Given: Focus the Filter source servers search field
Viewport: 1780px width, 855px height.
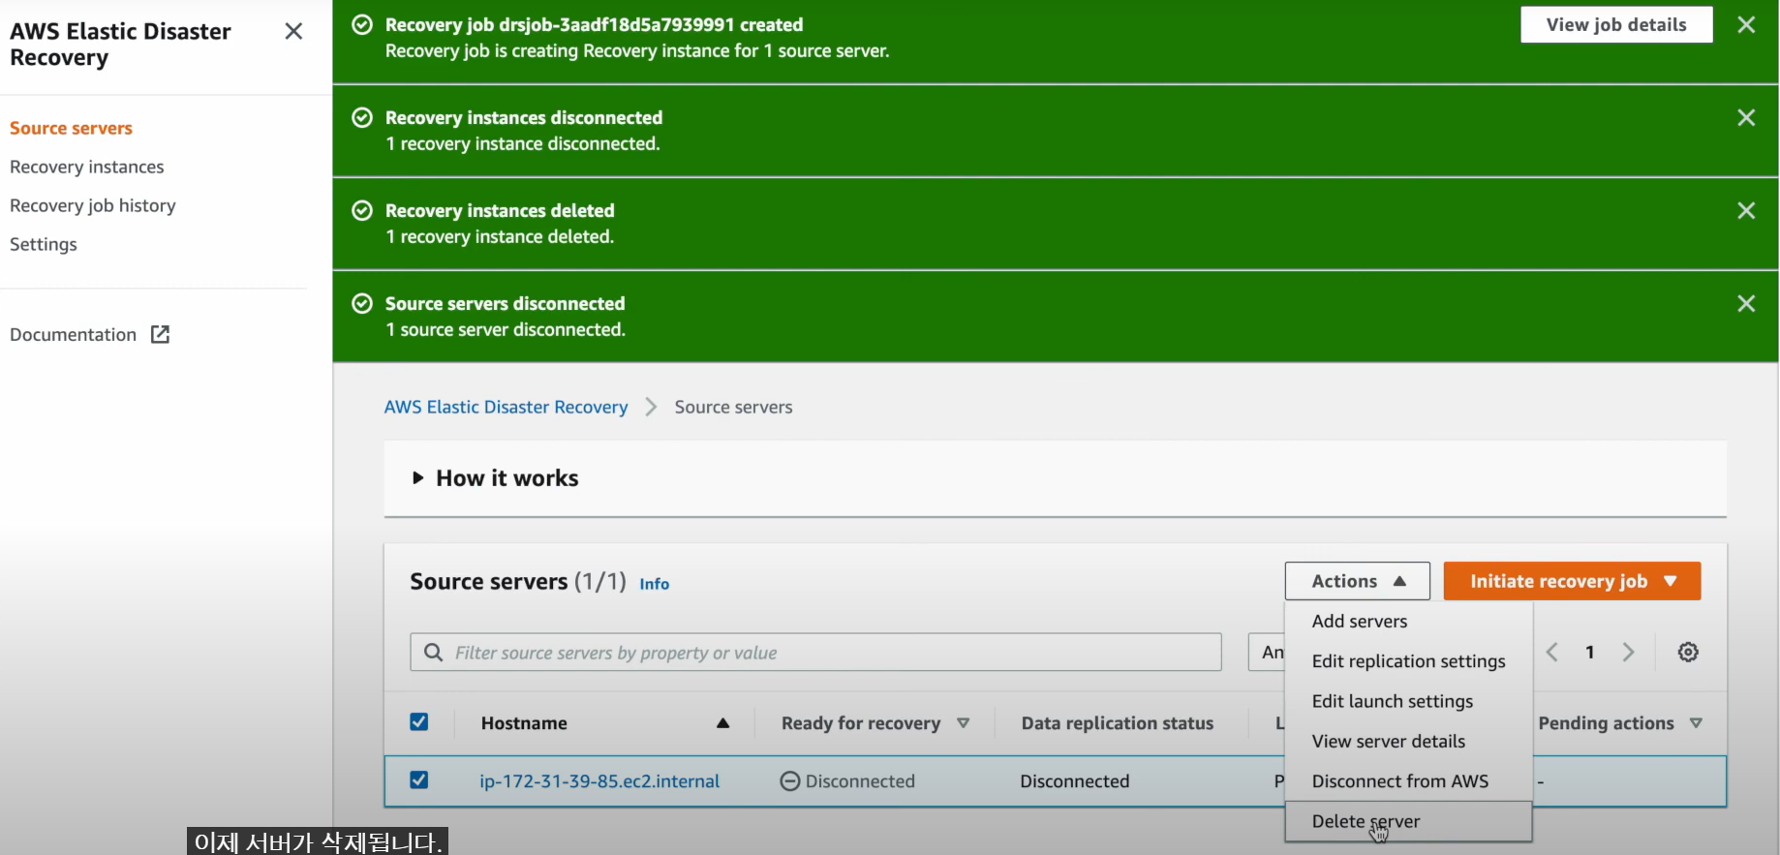Looking at the screenshot, I should [815, 653].
